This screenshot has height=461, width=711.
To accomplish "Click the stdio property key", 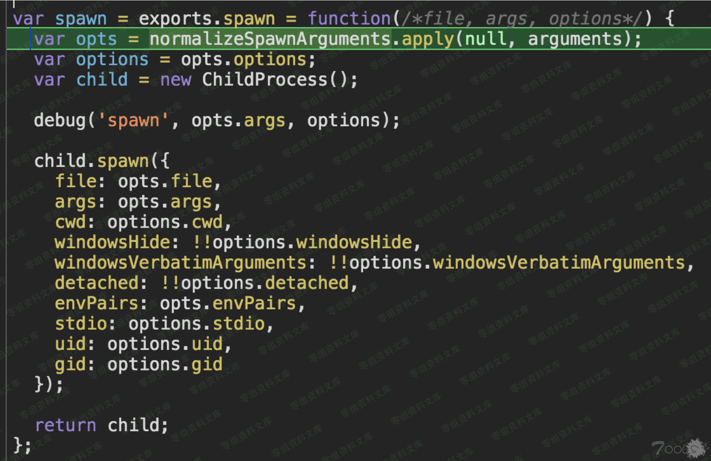I will 81,324.
